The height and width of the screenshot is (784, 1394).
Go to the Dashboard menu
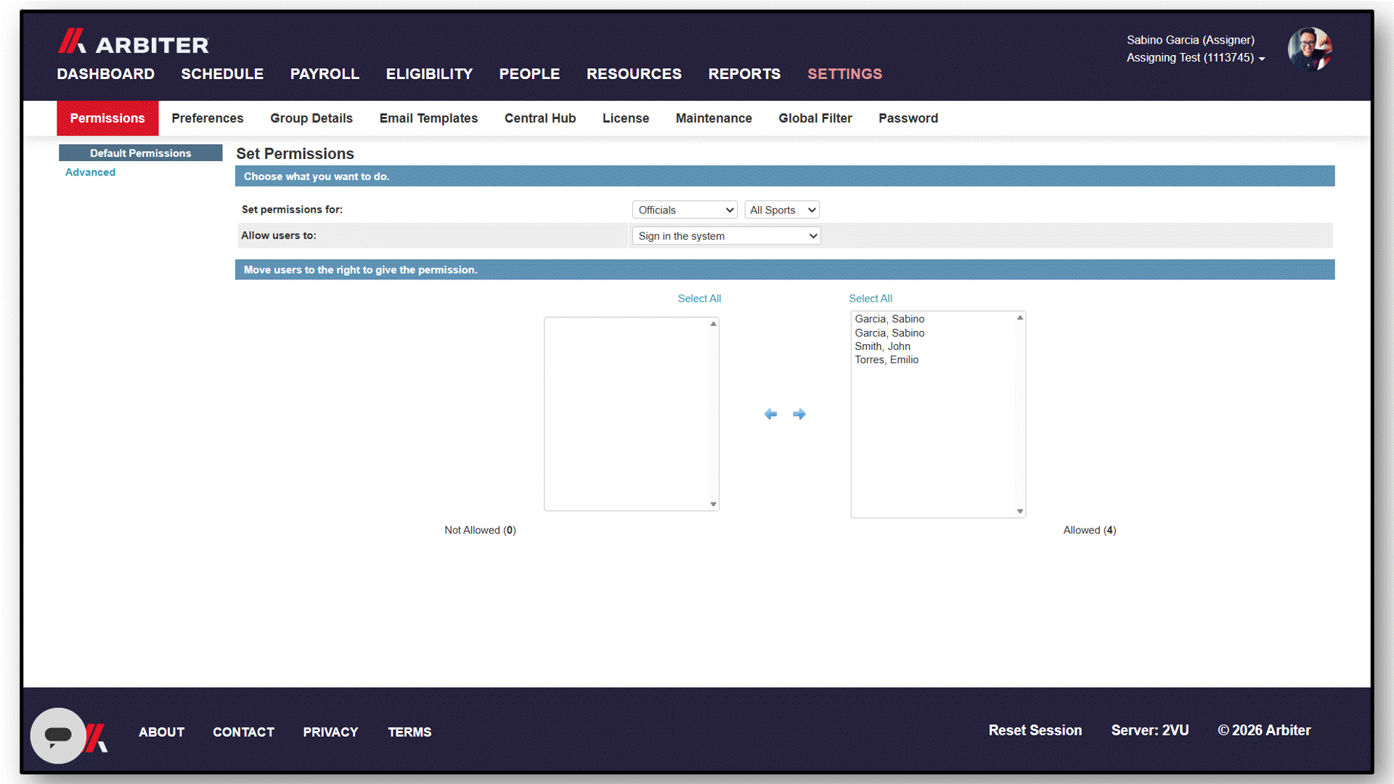[106, 74]
